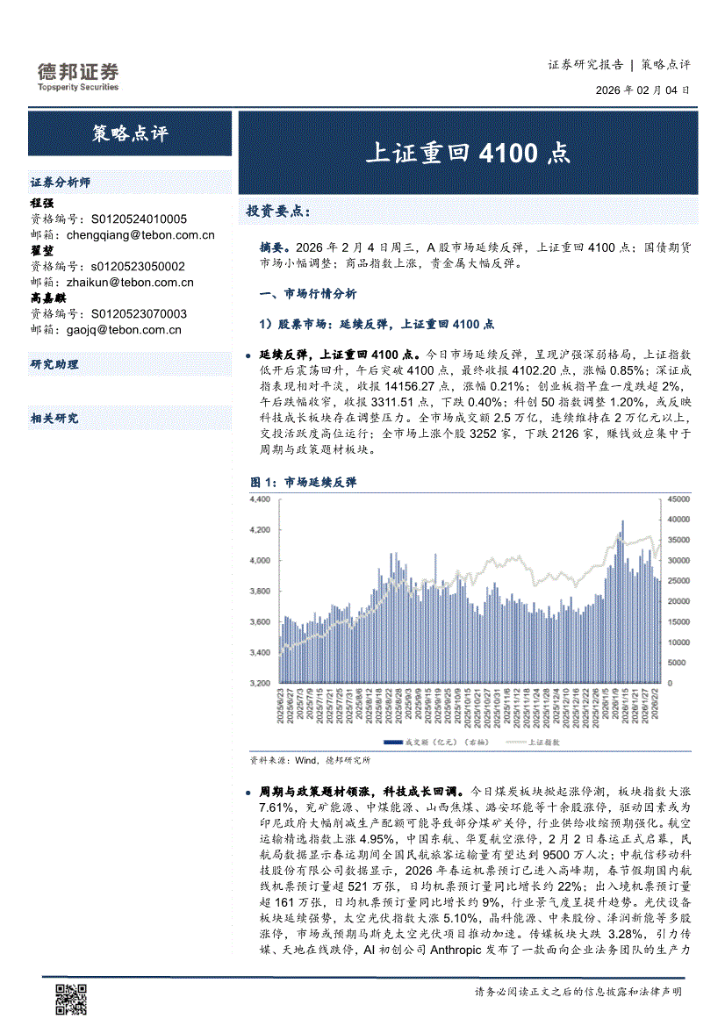Click the title 上证重回 4100 点
The width and height of the screenshot is (725, 1026).
pyautogui.click(x=468, y=153)
